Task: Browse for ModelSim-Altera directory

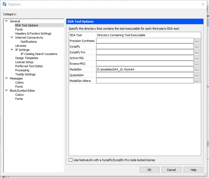Action: coord(197,81)
